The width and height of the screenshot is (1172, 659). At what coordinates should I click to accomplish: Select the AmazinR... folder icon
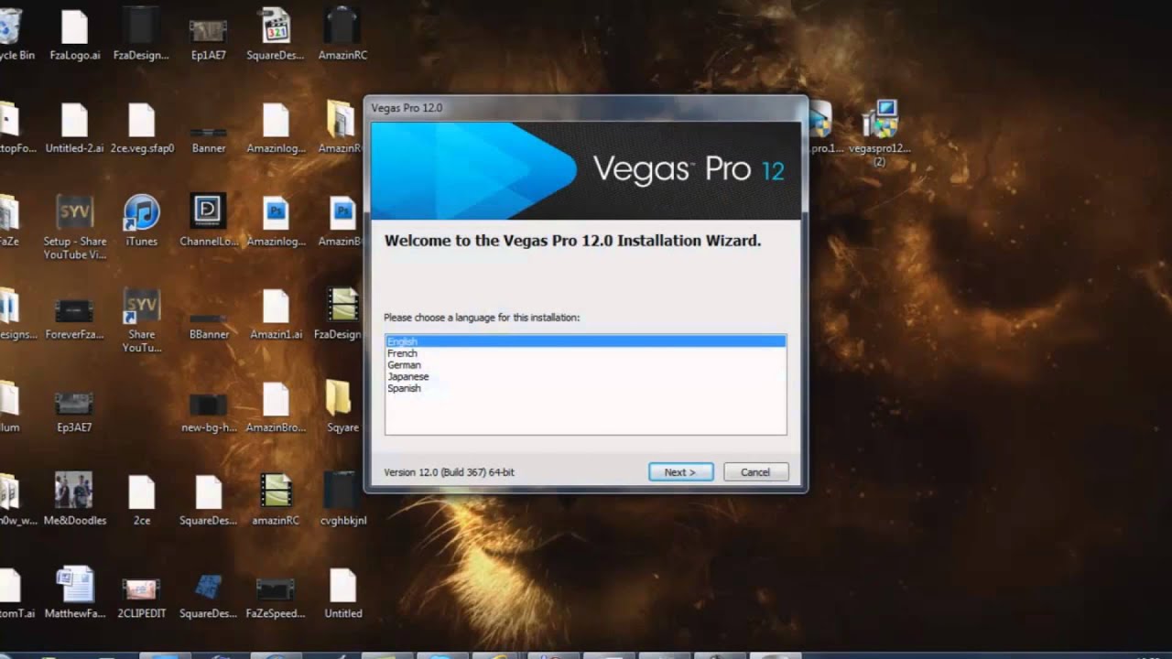click(x=342, y=128)
